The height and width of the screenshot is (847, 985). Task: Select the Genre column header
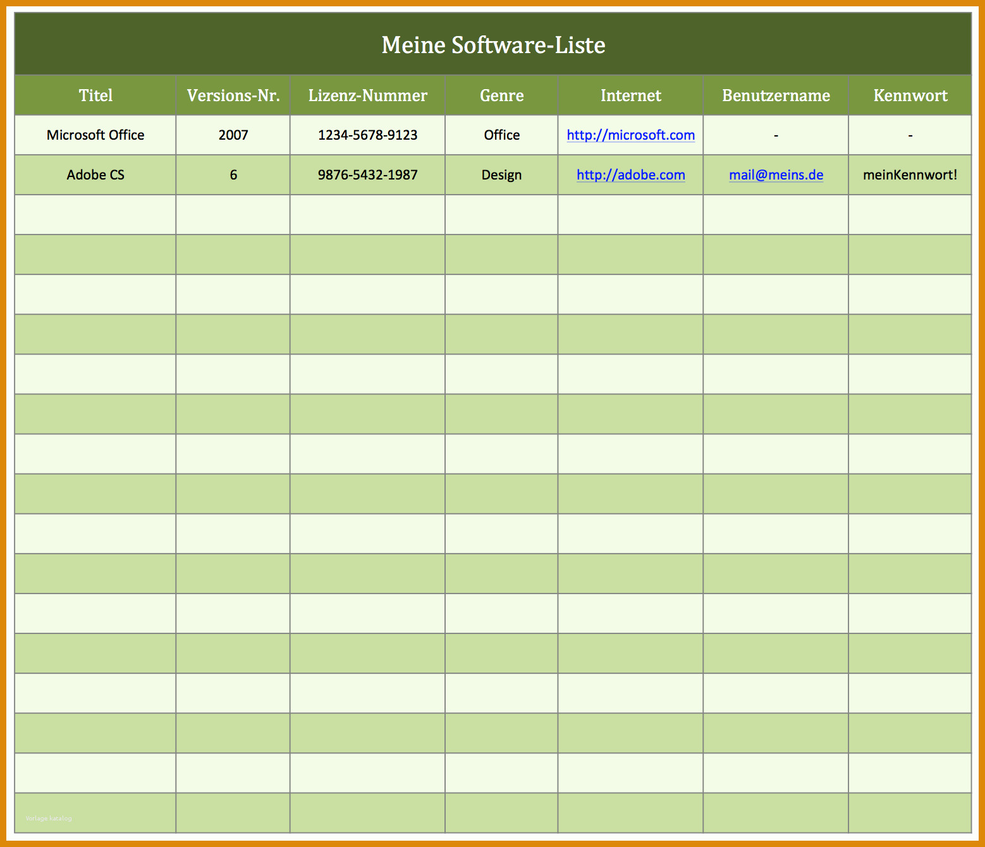click(x=501, y=95)
